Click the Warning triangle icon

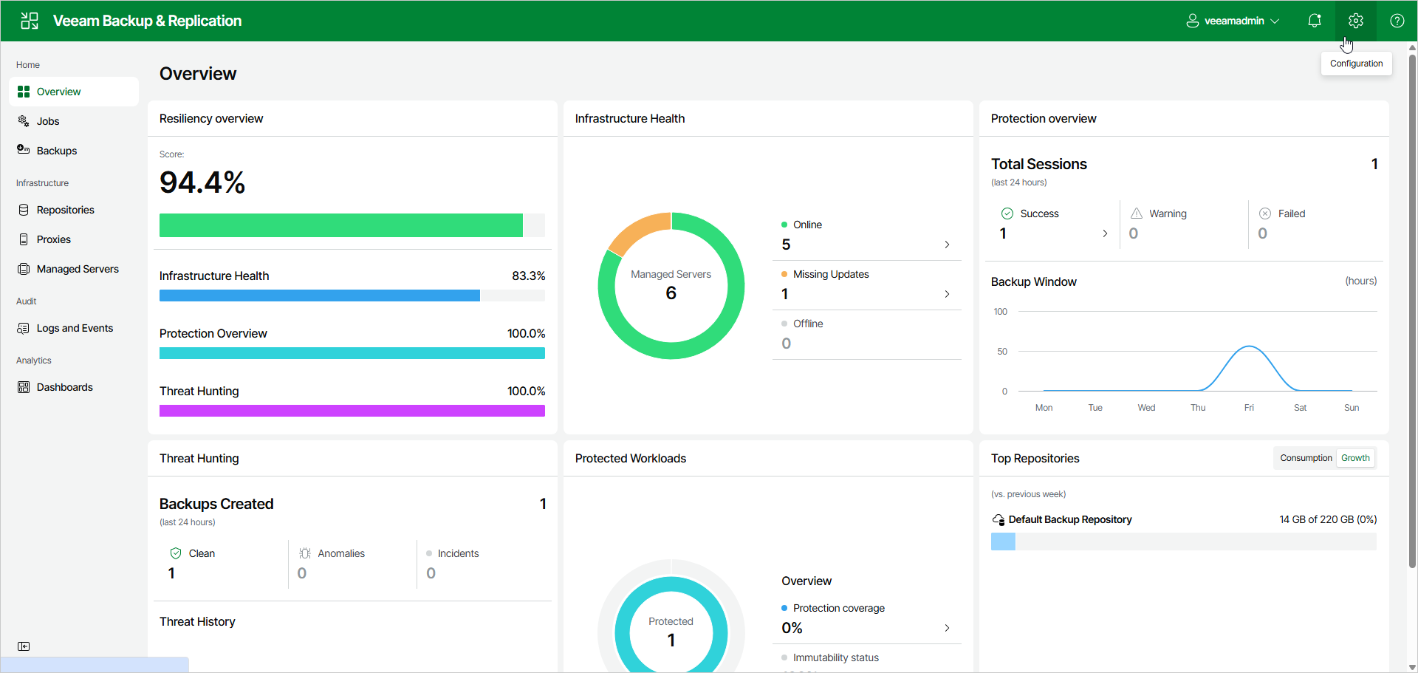coord(1137,213)
